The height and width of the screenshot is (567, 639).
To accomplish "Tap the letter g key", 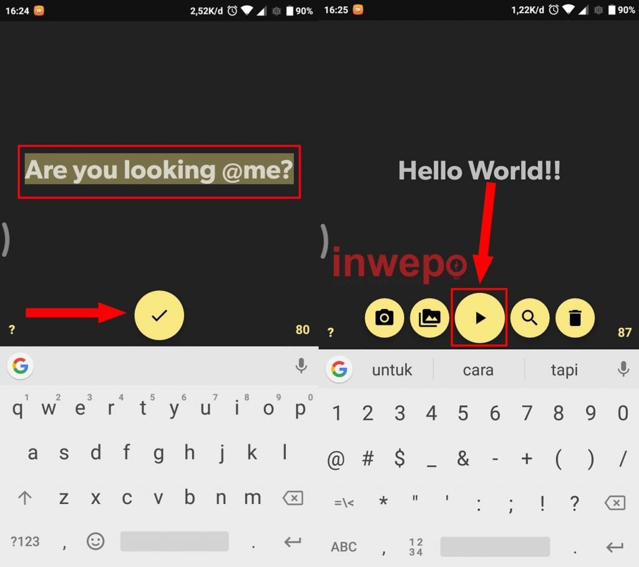I will tap(159, 453).
